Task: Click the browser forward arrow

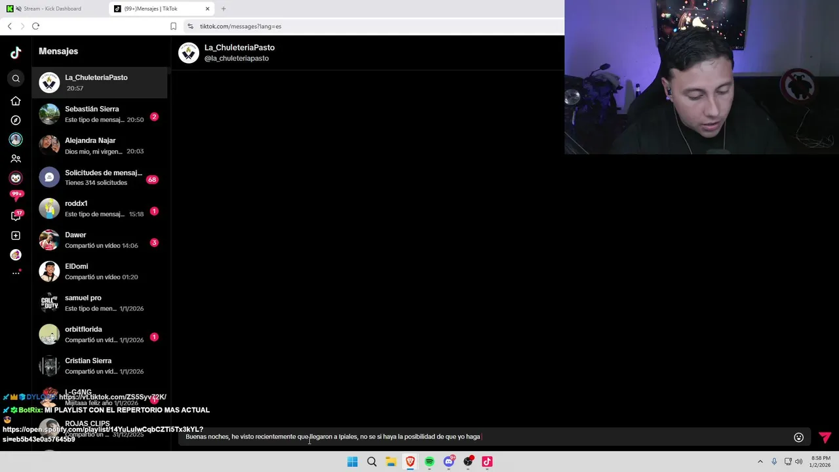Action: coord(22,26)
